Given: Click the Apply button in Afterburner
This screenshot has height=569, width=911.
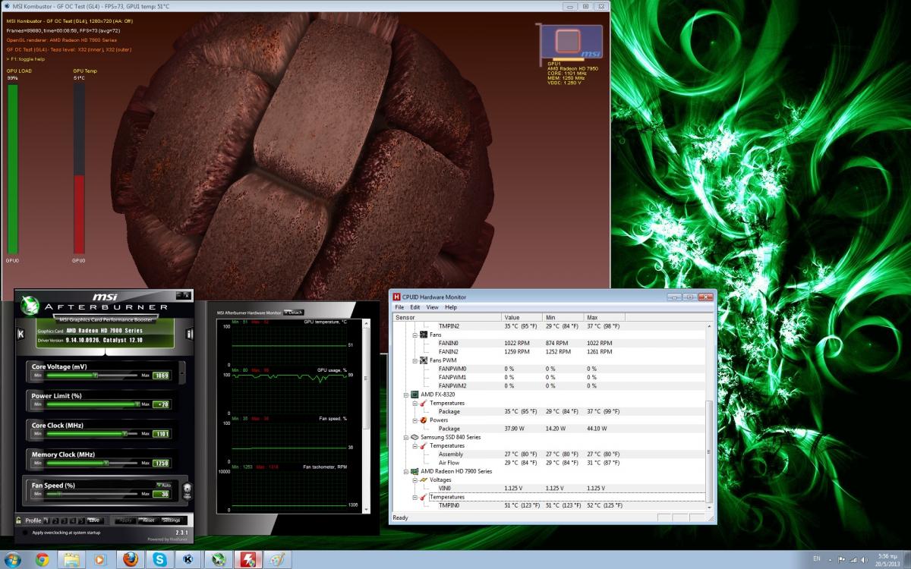Looking at the screenshot, I should pos(125,520).
